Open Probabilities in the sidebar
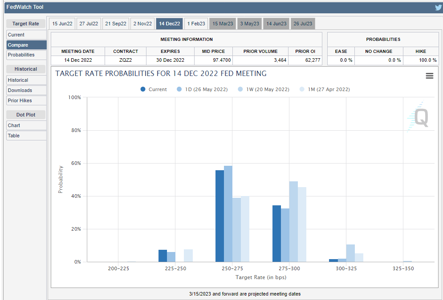The image size is (443, 300). [26, 55]
